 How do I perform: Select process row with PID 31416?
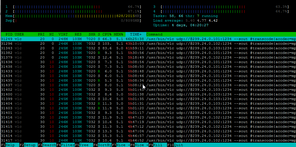pyautogui.click(x=148, y=118)
